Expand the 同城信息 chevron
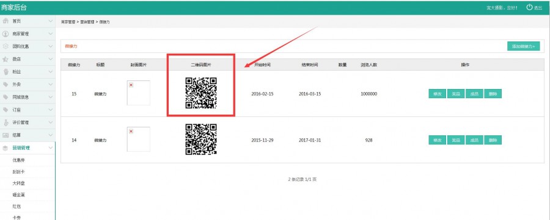 pos(51,97)
